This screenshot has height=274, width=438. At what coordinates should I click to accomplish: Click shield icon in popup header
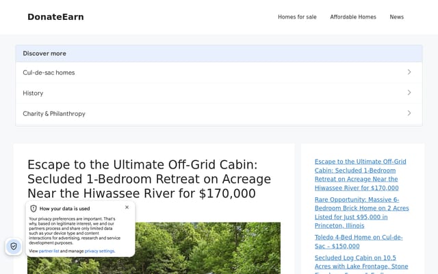[34, 208]
